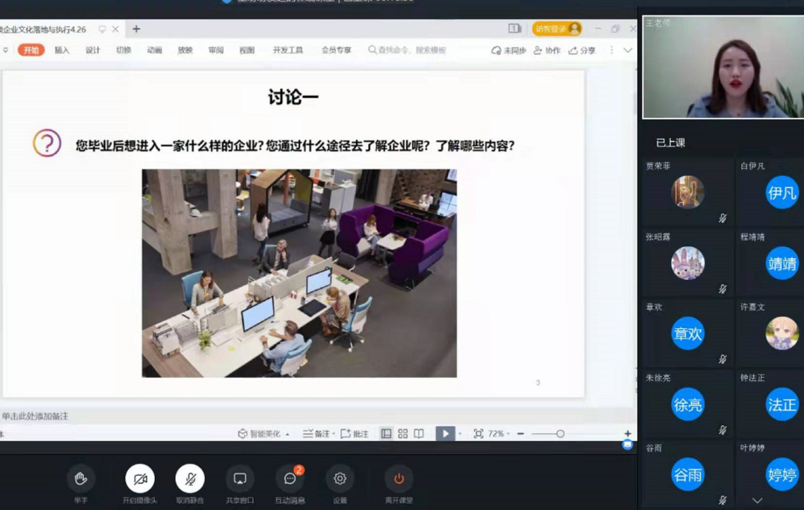This screenshot has height=510, width=804.
Task: Increase zoom with the plus button
Action: point(628,434)
